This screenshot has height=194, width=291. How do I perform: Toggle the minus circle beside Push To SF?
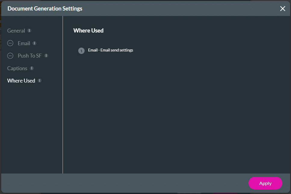tap(10, 56)
